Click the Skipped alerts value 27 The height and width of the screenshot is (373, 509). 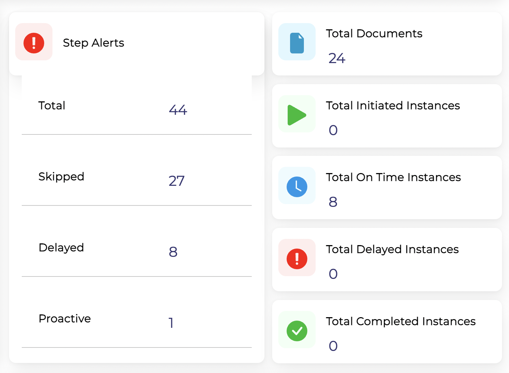pos(177,181)
